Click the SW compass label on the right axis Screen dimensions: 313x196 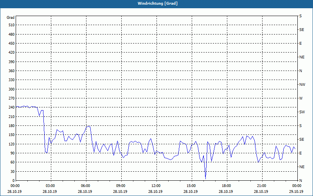(302, 112)
